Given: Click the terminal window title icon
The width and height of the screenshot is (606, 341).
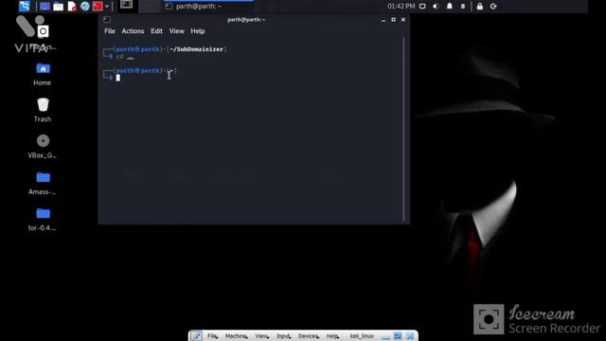Looking at the screenshot, I should coord(107,19).
